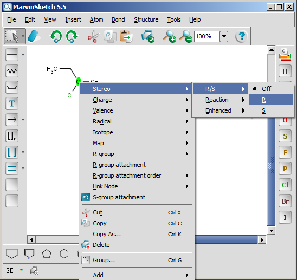Open the Reaction stereo submenu

(220, 100)
